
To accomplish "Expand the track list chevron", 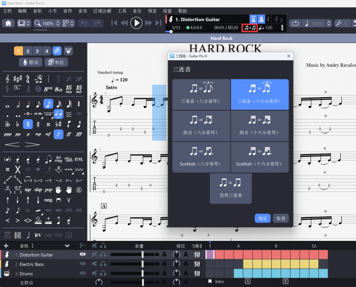I will (67, 246).
